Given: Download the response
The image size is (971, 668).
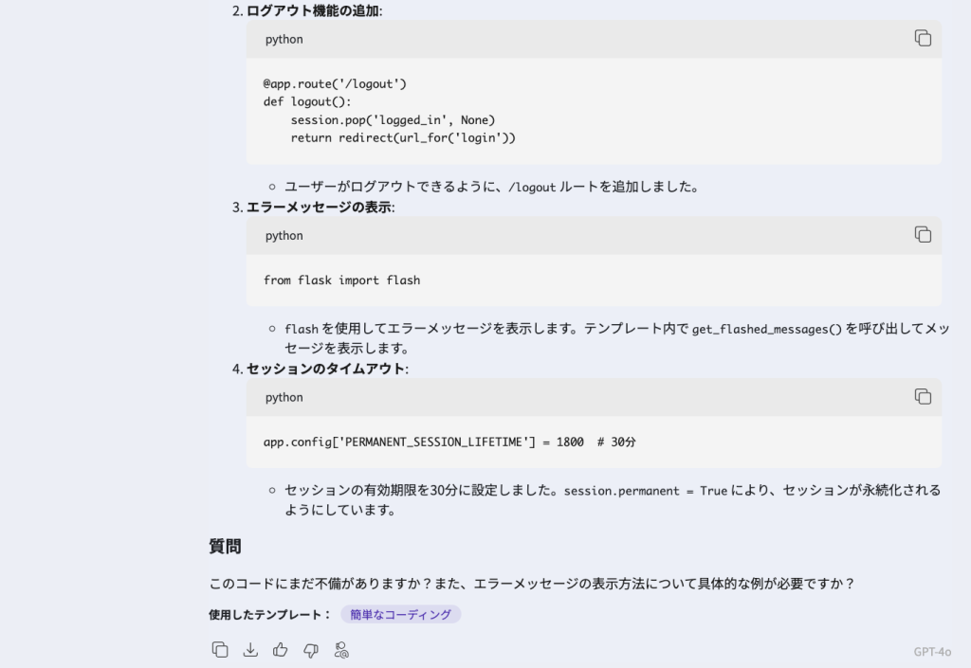Looking at the screenshot, I should click(x=250, y=650).
